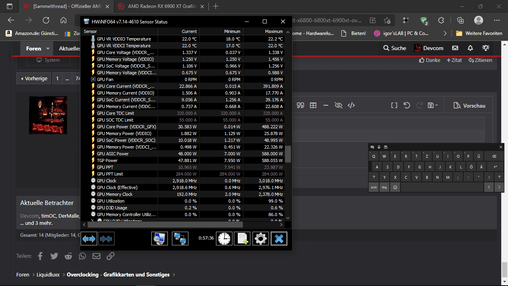
Task: Click +Zitat multi-quote link
Action: click(x=454, y=60)
